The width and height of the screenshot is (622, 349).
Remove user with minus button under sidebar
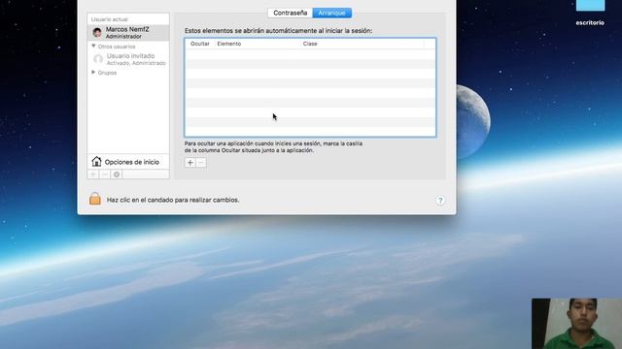[x=105, y=174]
